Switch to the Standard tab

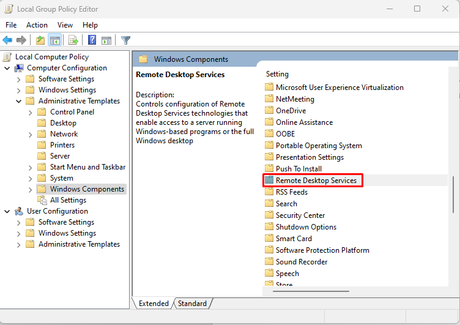click(193, 304)
